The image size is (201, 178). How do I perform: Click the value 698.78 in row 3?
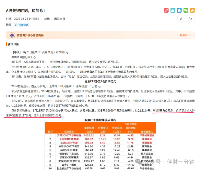pos(89,143)
